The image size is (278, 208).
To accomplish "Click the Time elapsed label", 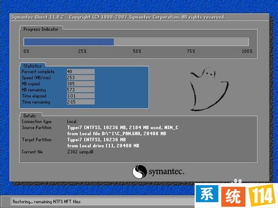I will 34,96.
